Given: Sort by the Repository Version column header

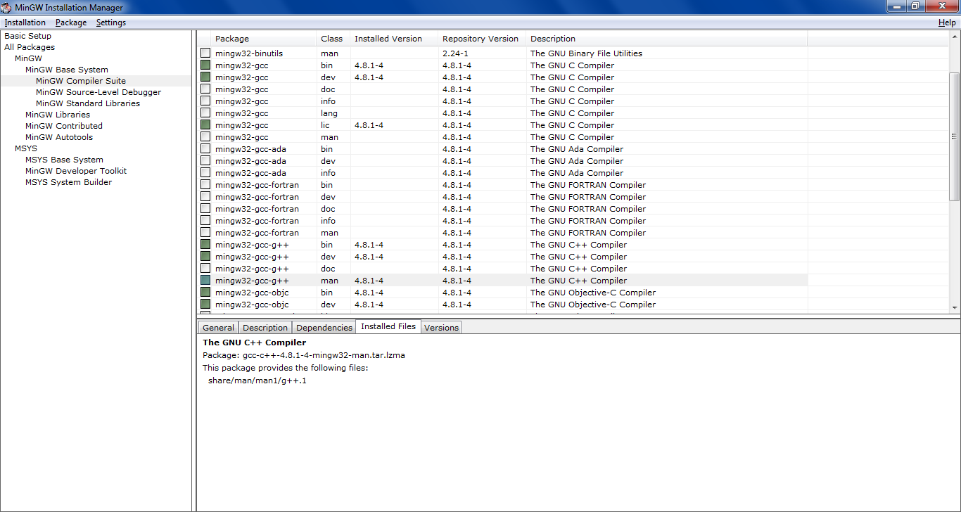Looking at the screenshot, I should coord(482,39).
